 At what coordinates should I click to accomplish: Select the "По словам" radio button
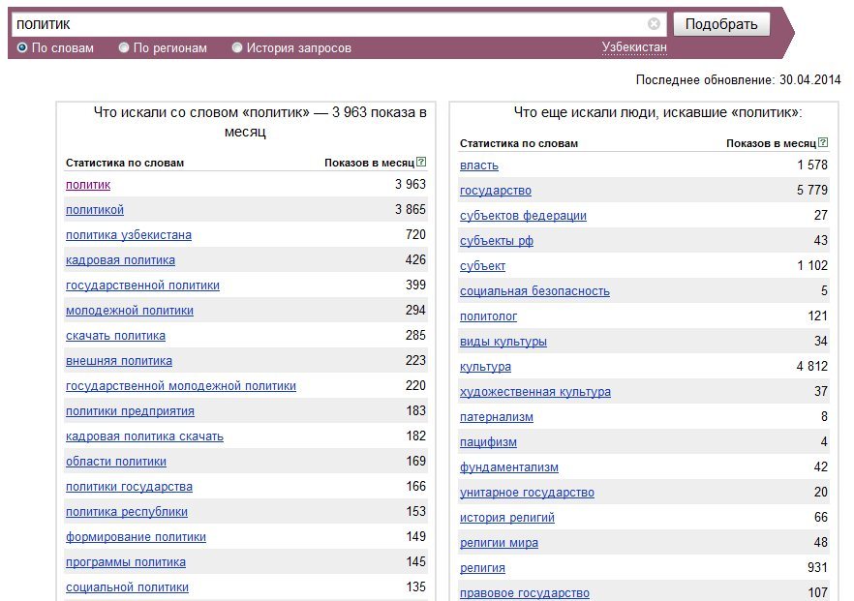(x=21, y=48)
